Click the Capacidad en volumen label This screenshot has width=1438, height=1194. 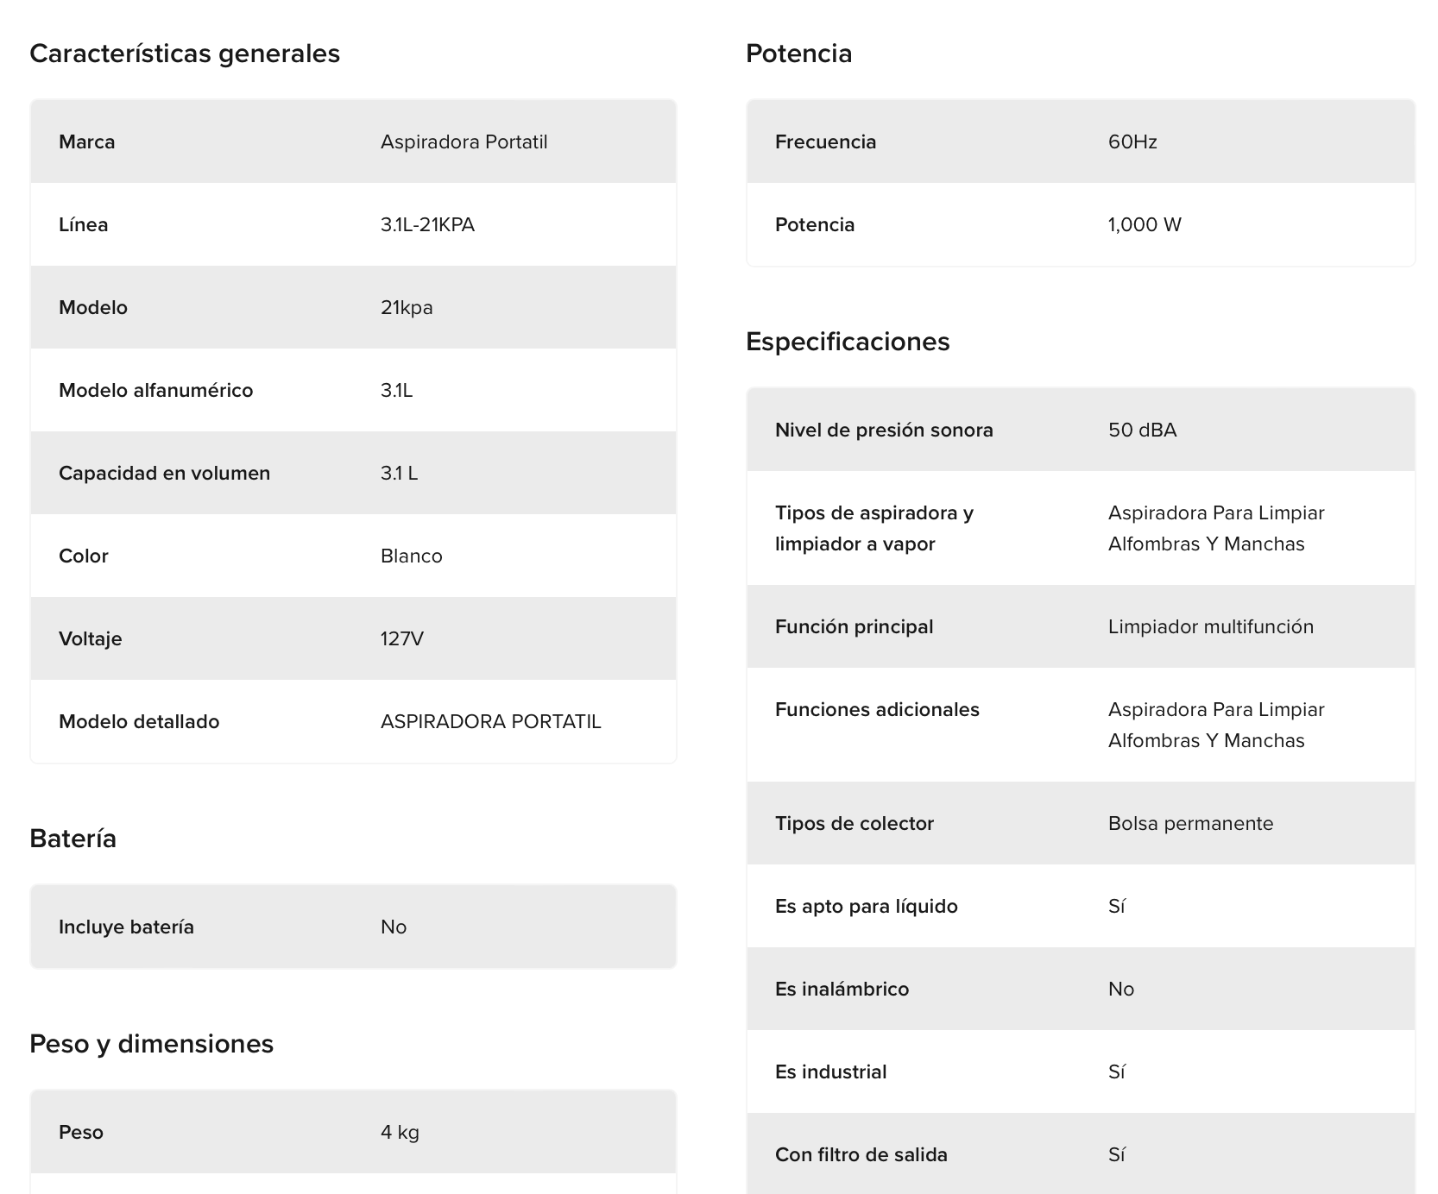coord(164,473)
